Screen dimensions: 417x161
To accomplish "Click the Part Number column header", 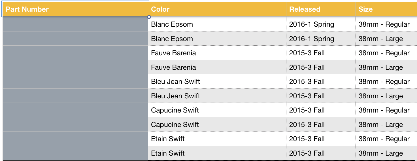I will (x=75, y=9).
